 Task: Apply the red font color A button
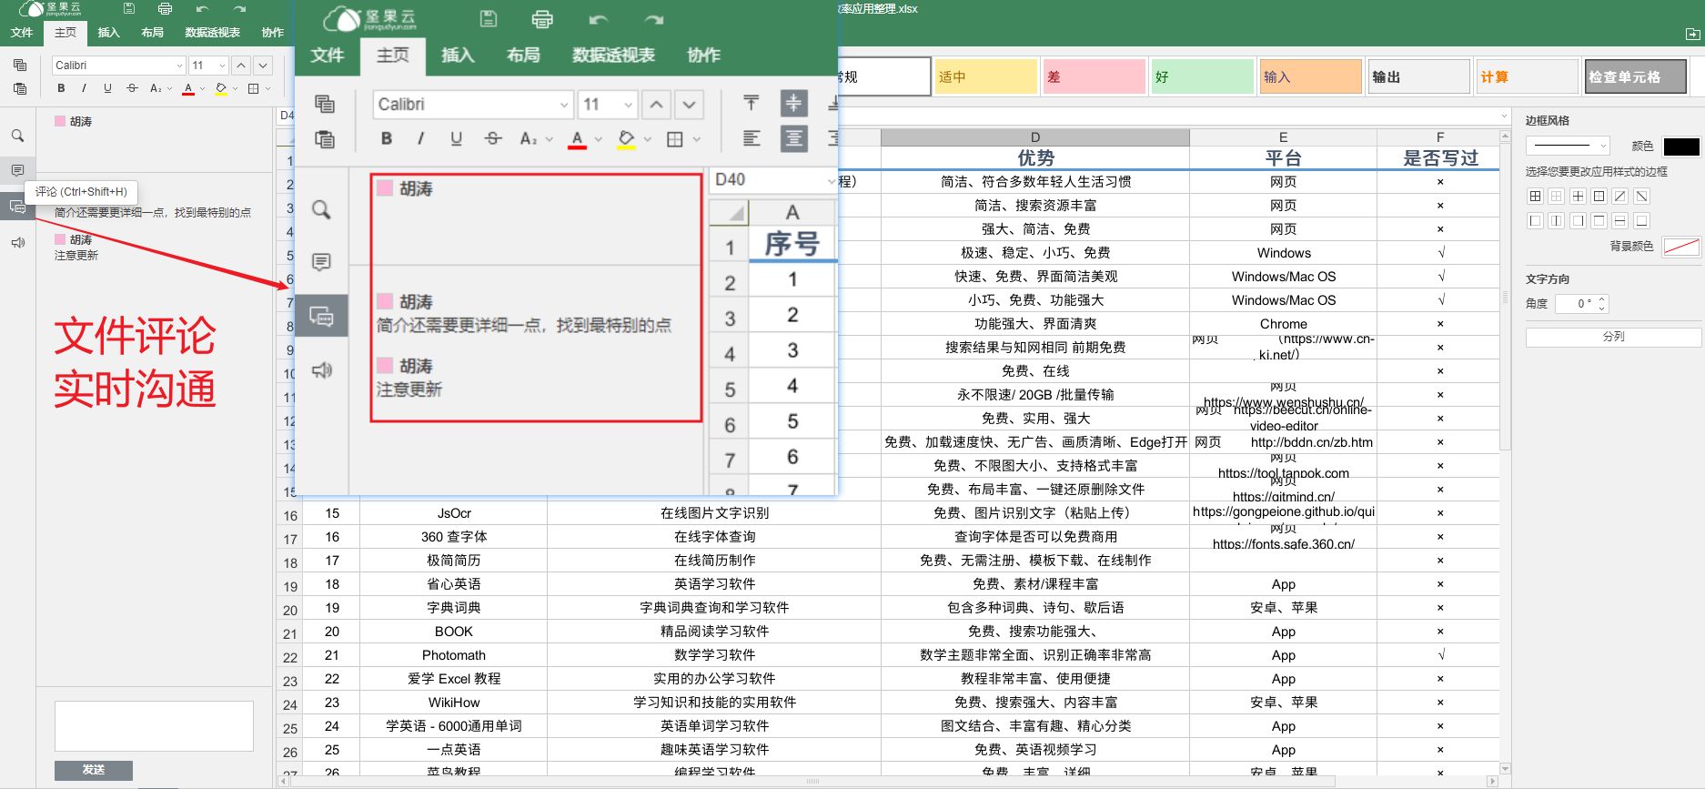188,88
